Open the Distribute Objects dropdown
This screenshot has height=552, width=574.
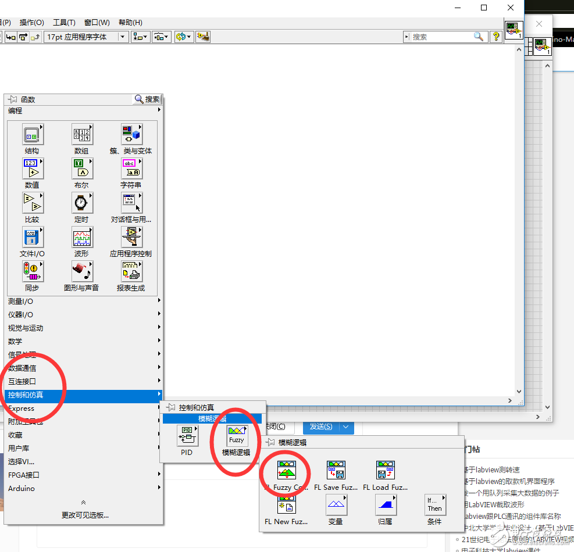click(162, 37)
